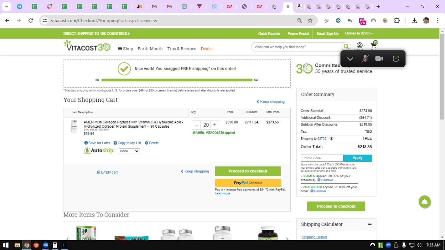Open the browser Extensions puzzle icon
The width and height of the screenshot is (445, 250).
click(397, 21)
